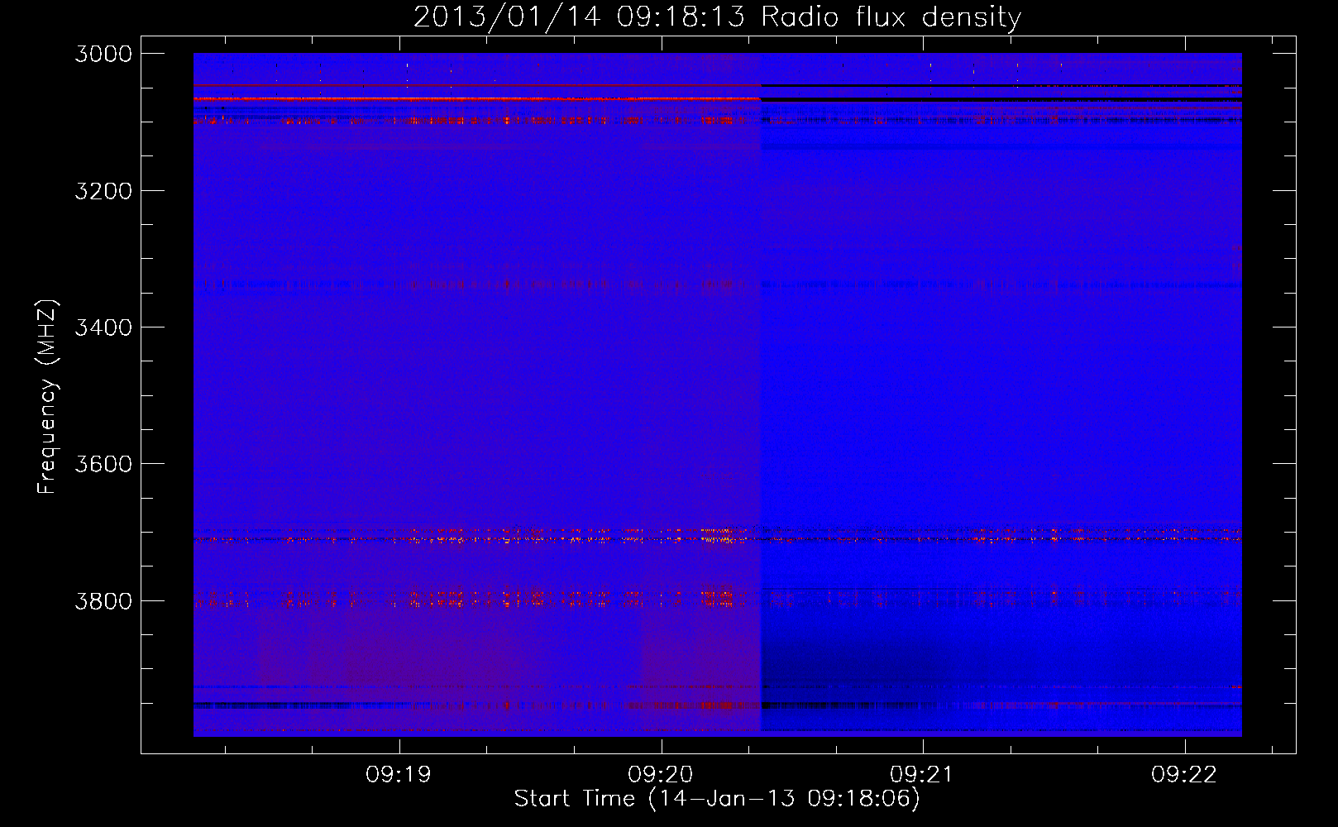Click the 'Frequency (MHZ)' axis title

tap(48, 397)
